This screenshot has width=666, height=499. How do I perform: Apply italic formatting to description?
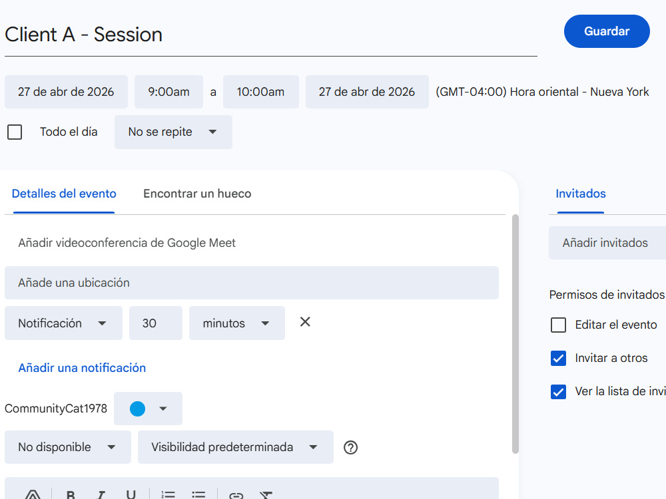click(x=101, y=494)
